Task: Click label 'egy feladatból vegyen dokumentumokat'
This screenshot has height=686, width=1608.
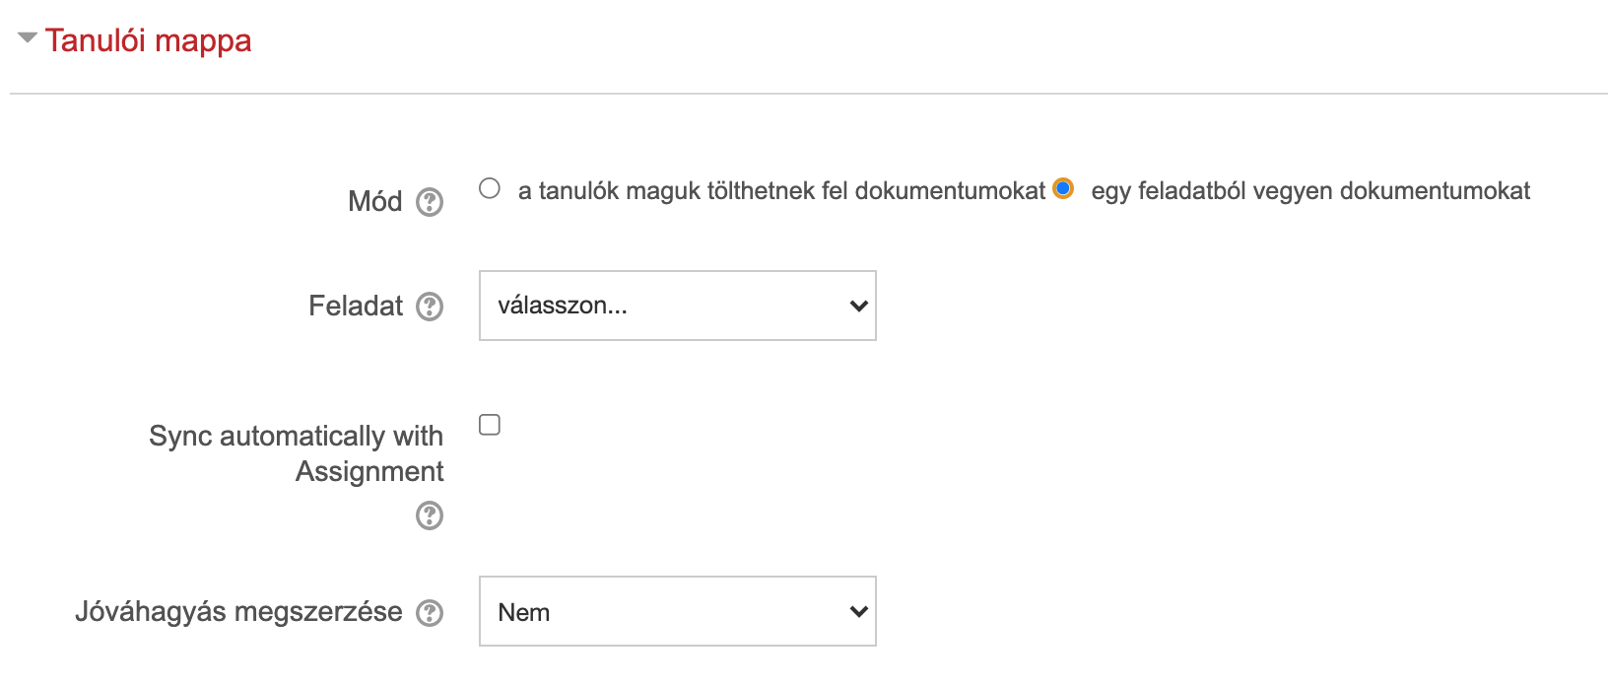Action: [x=1310, y=191]
